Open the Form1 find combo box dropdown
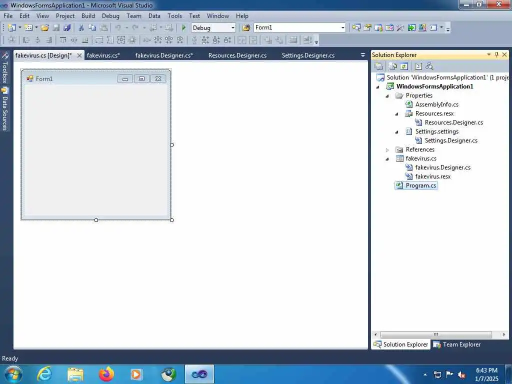512x384 pixels. tap(343, 28)
